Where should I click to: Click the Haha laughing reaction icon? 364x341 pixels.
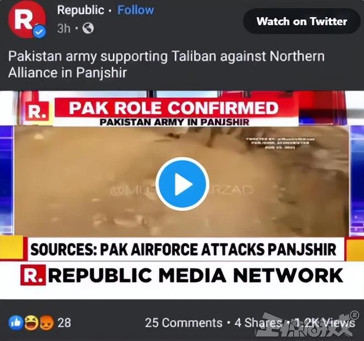31,323
